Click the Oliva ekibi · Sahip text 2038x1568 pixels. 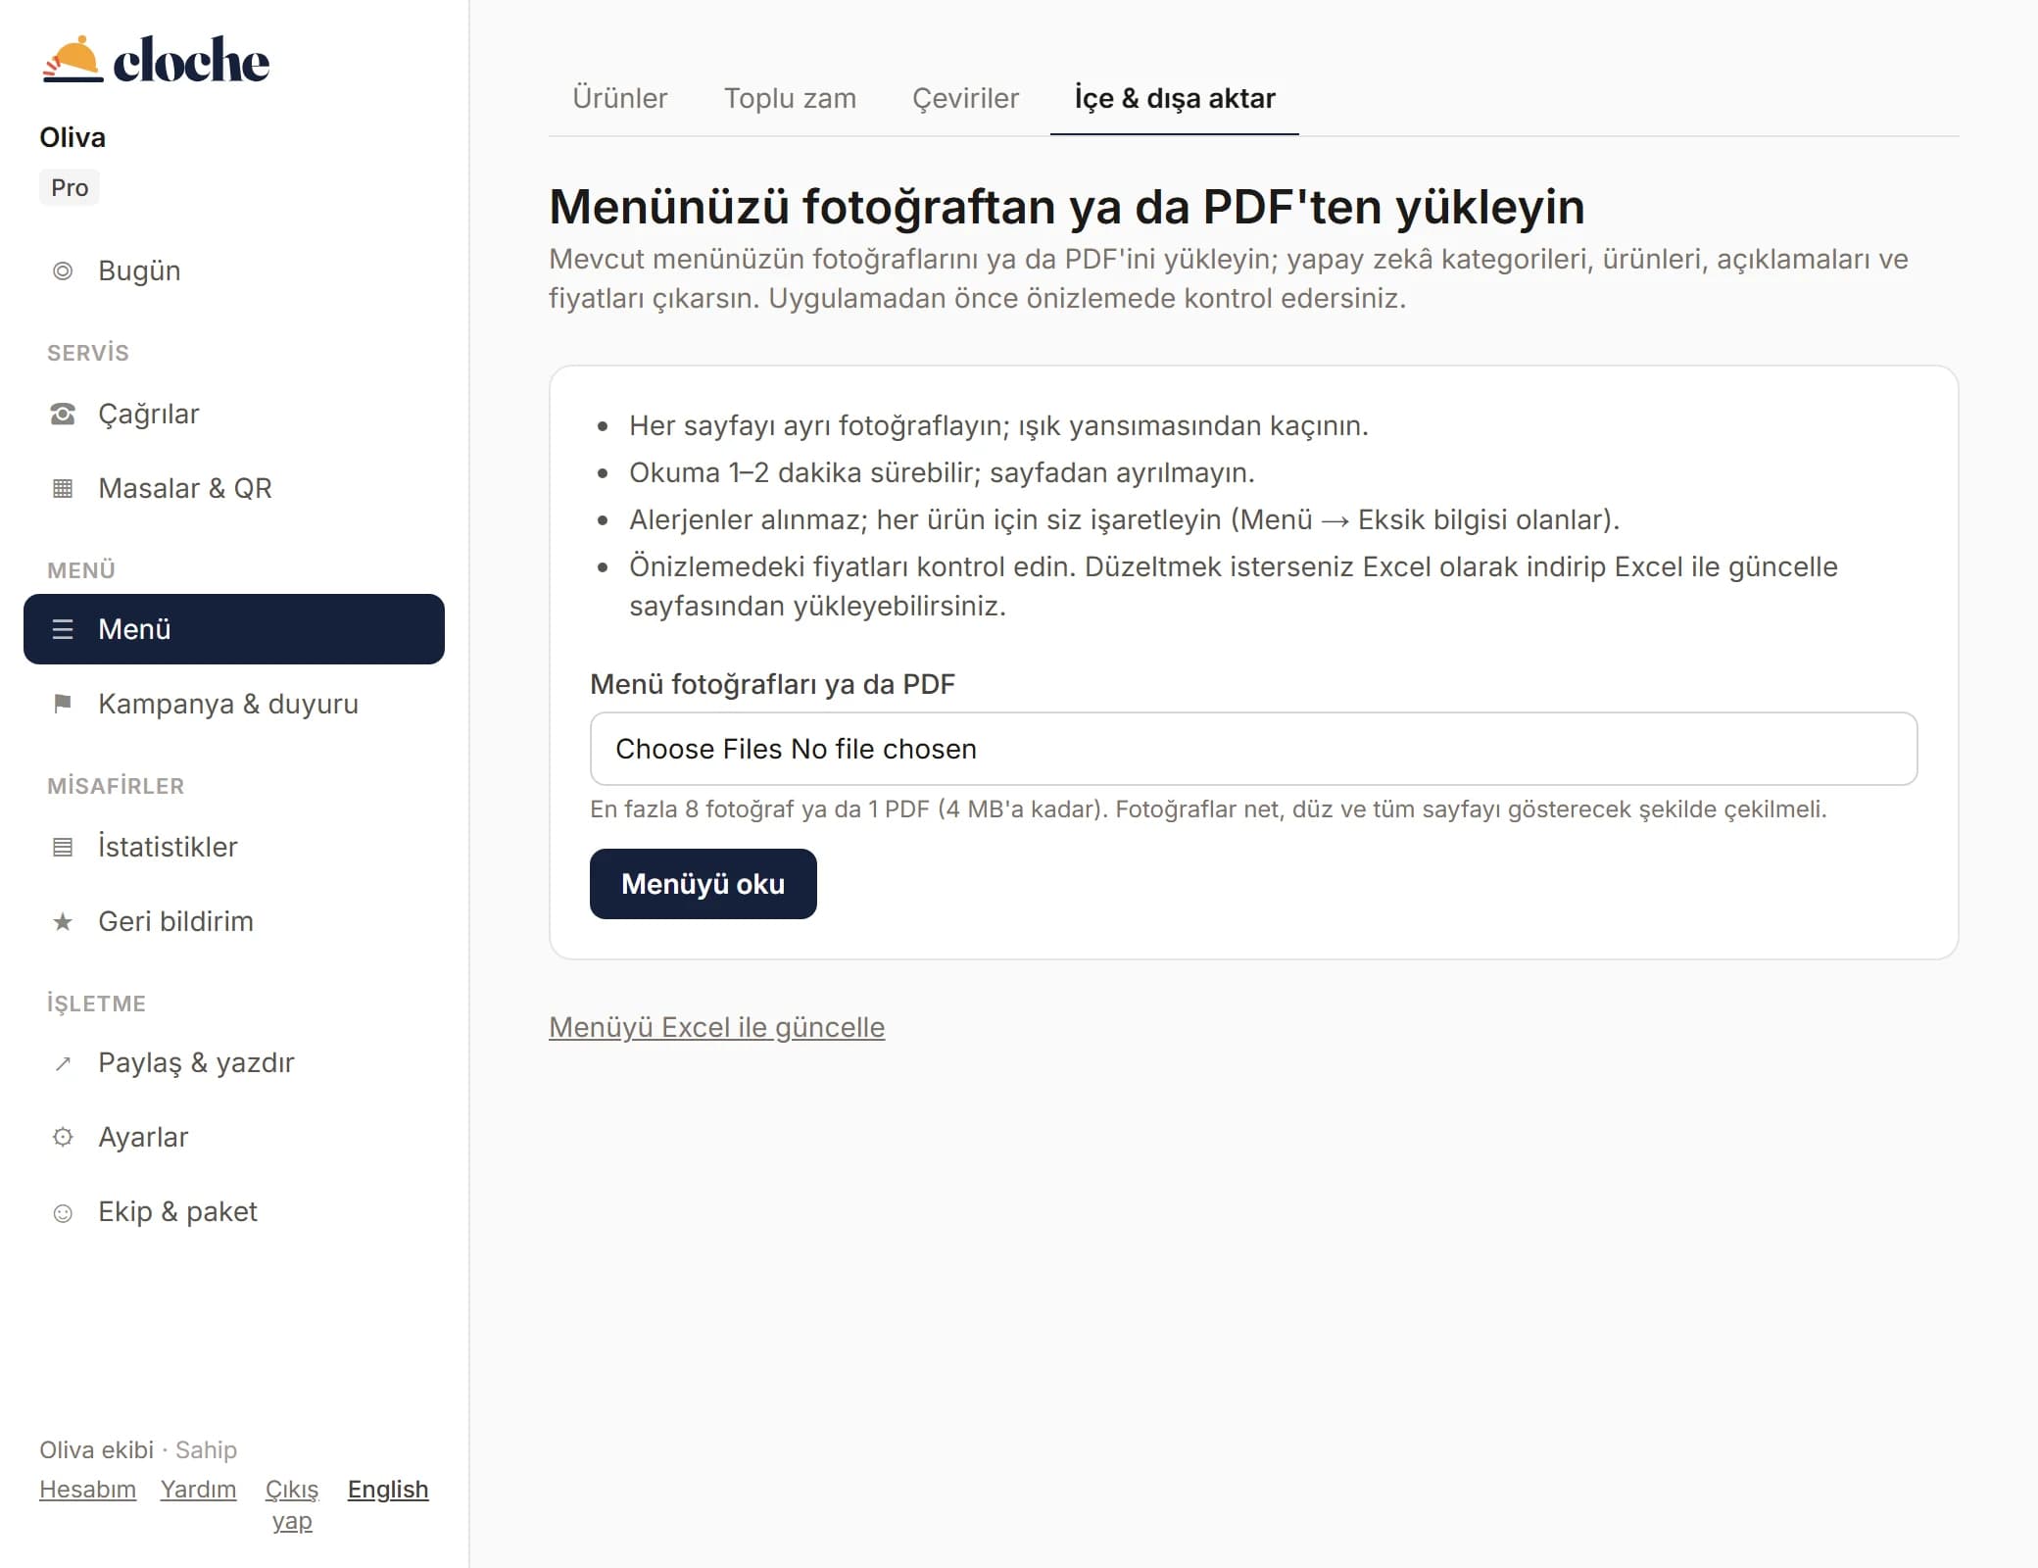click(x=138, y=1450)
